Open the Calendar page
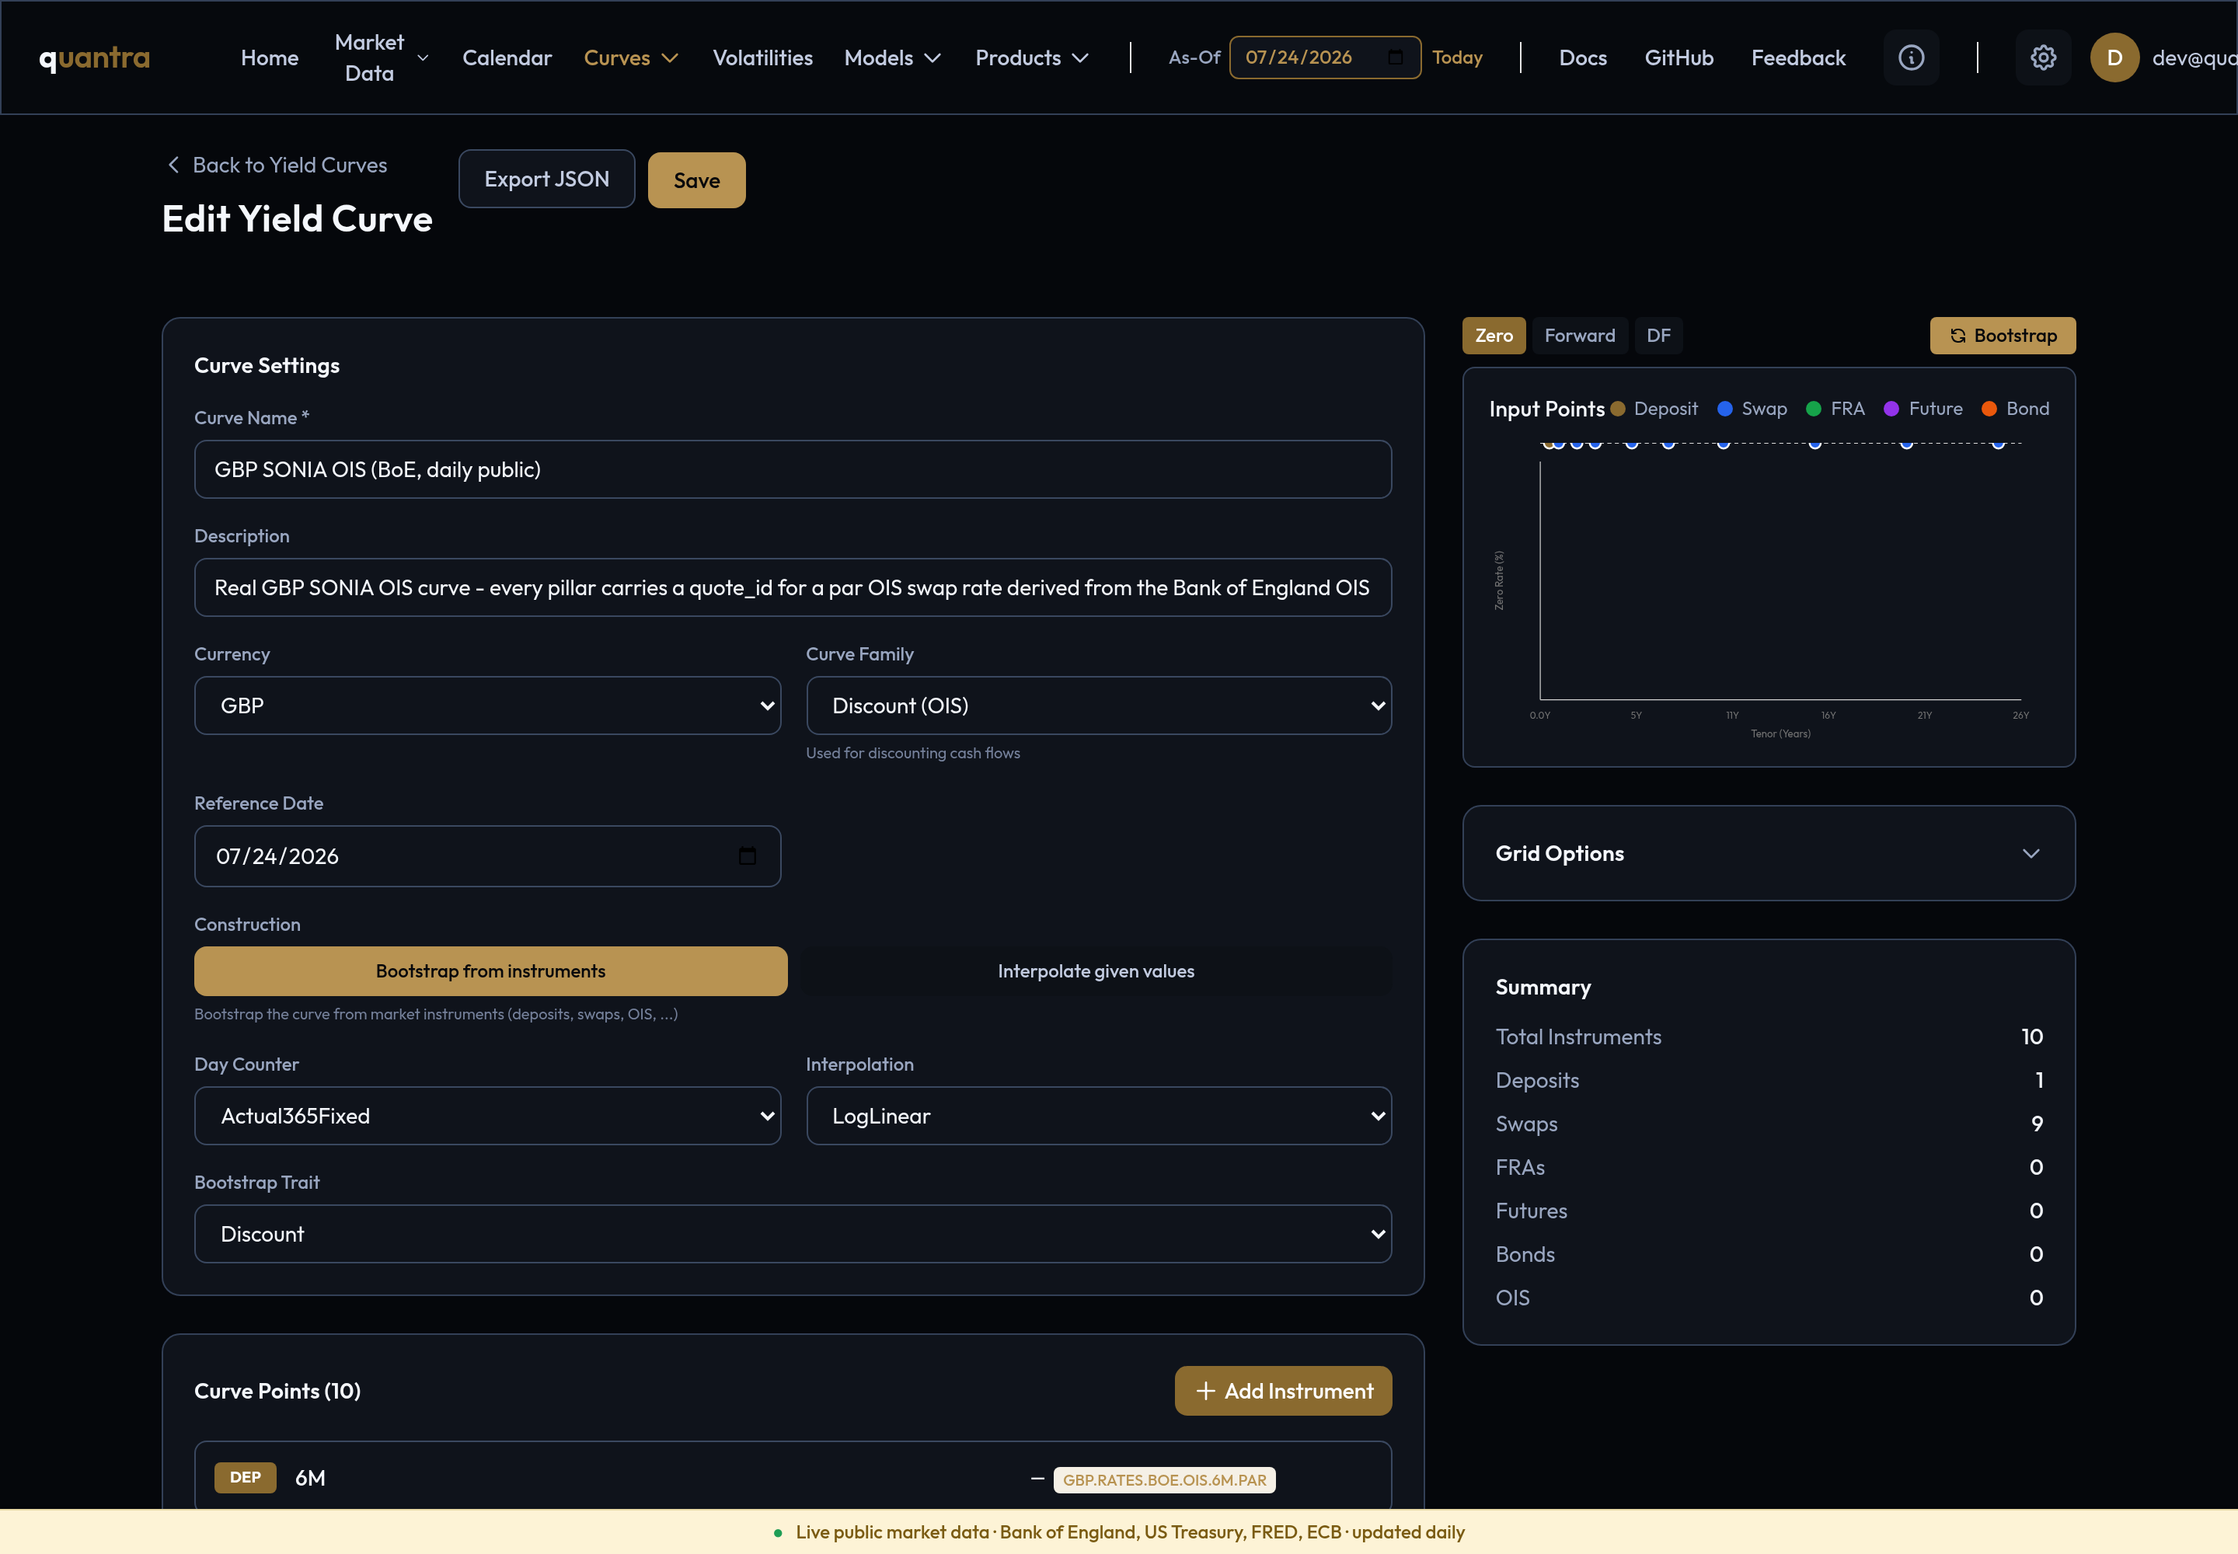The height and width of the screenshot is (1554, 2238). [507, 57]
